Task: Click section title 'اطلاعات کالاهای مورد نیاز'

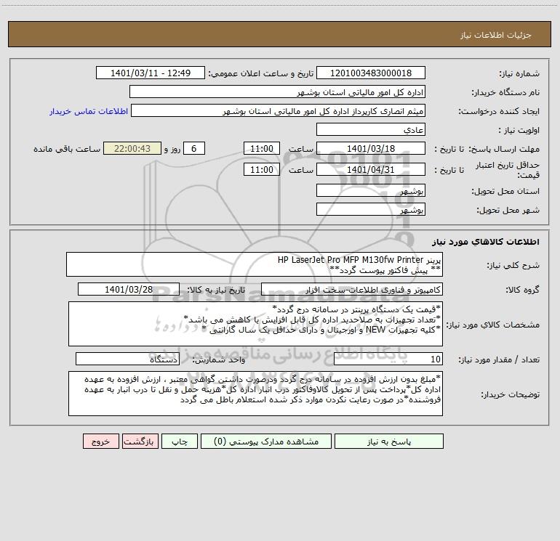Action: point(486,242)
